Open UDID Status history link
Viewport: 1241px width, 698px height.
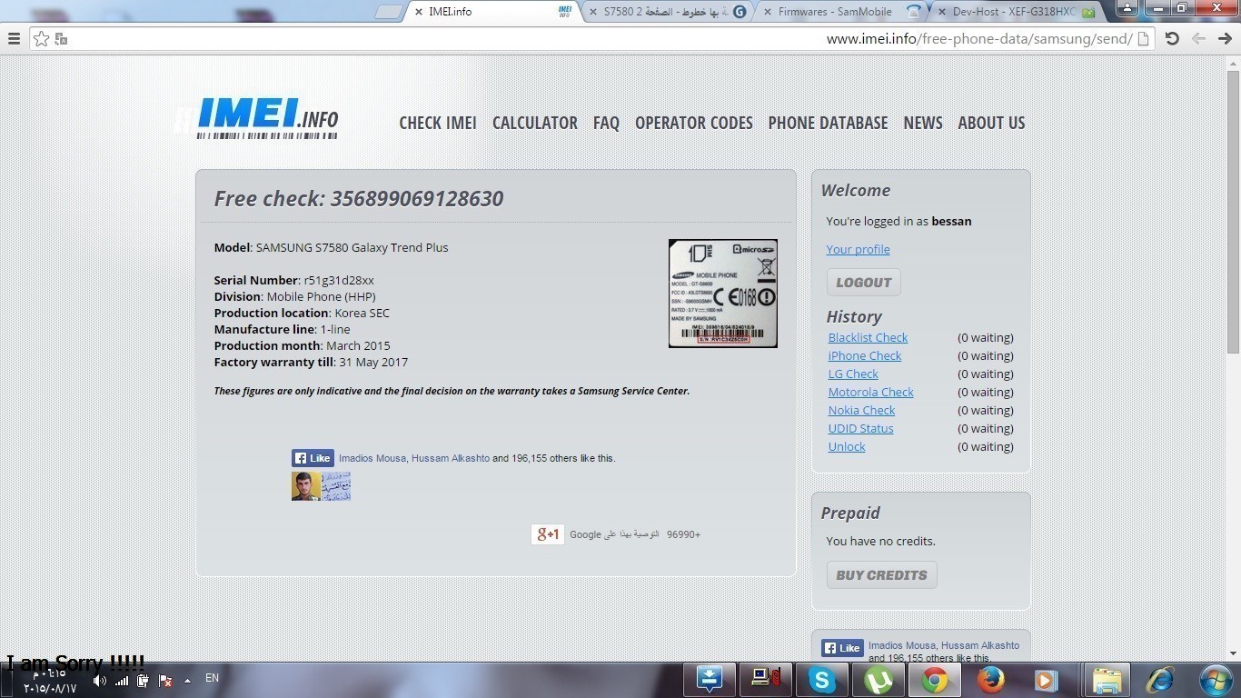(x=860, y=428)
